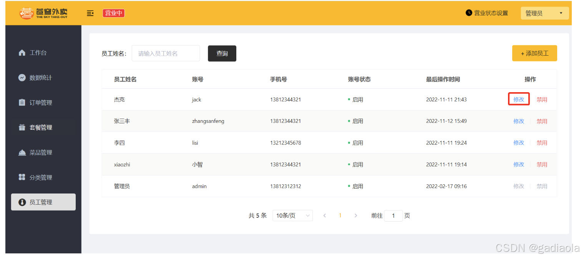Image resolution: width=581 pixels, height=258 pixels.
Task: Click 禁用 for xiaozhi row
Action: pos(542,164)
